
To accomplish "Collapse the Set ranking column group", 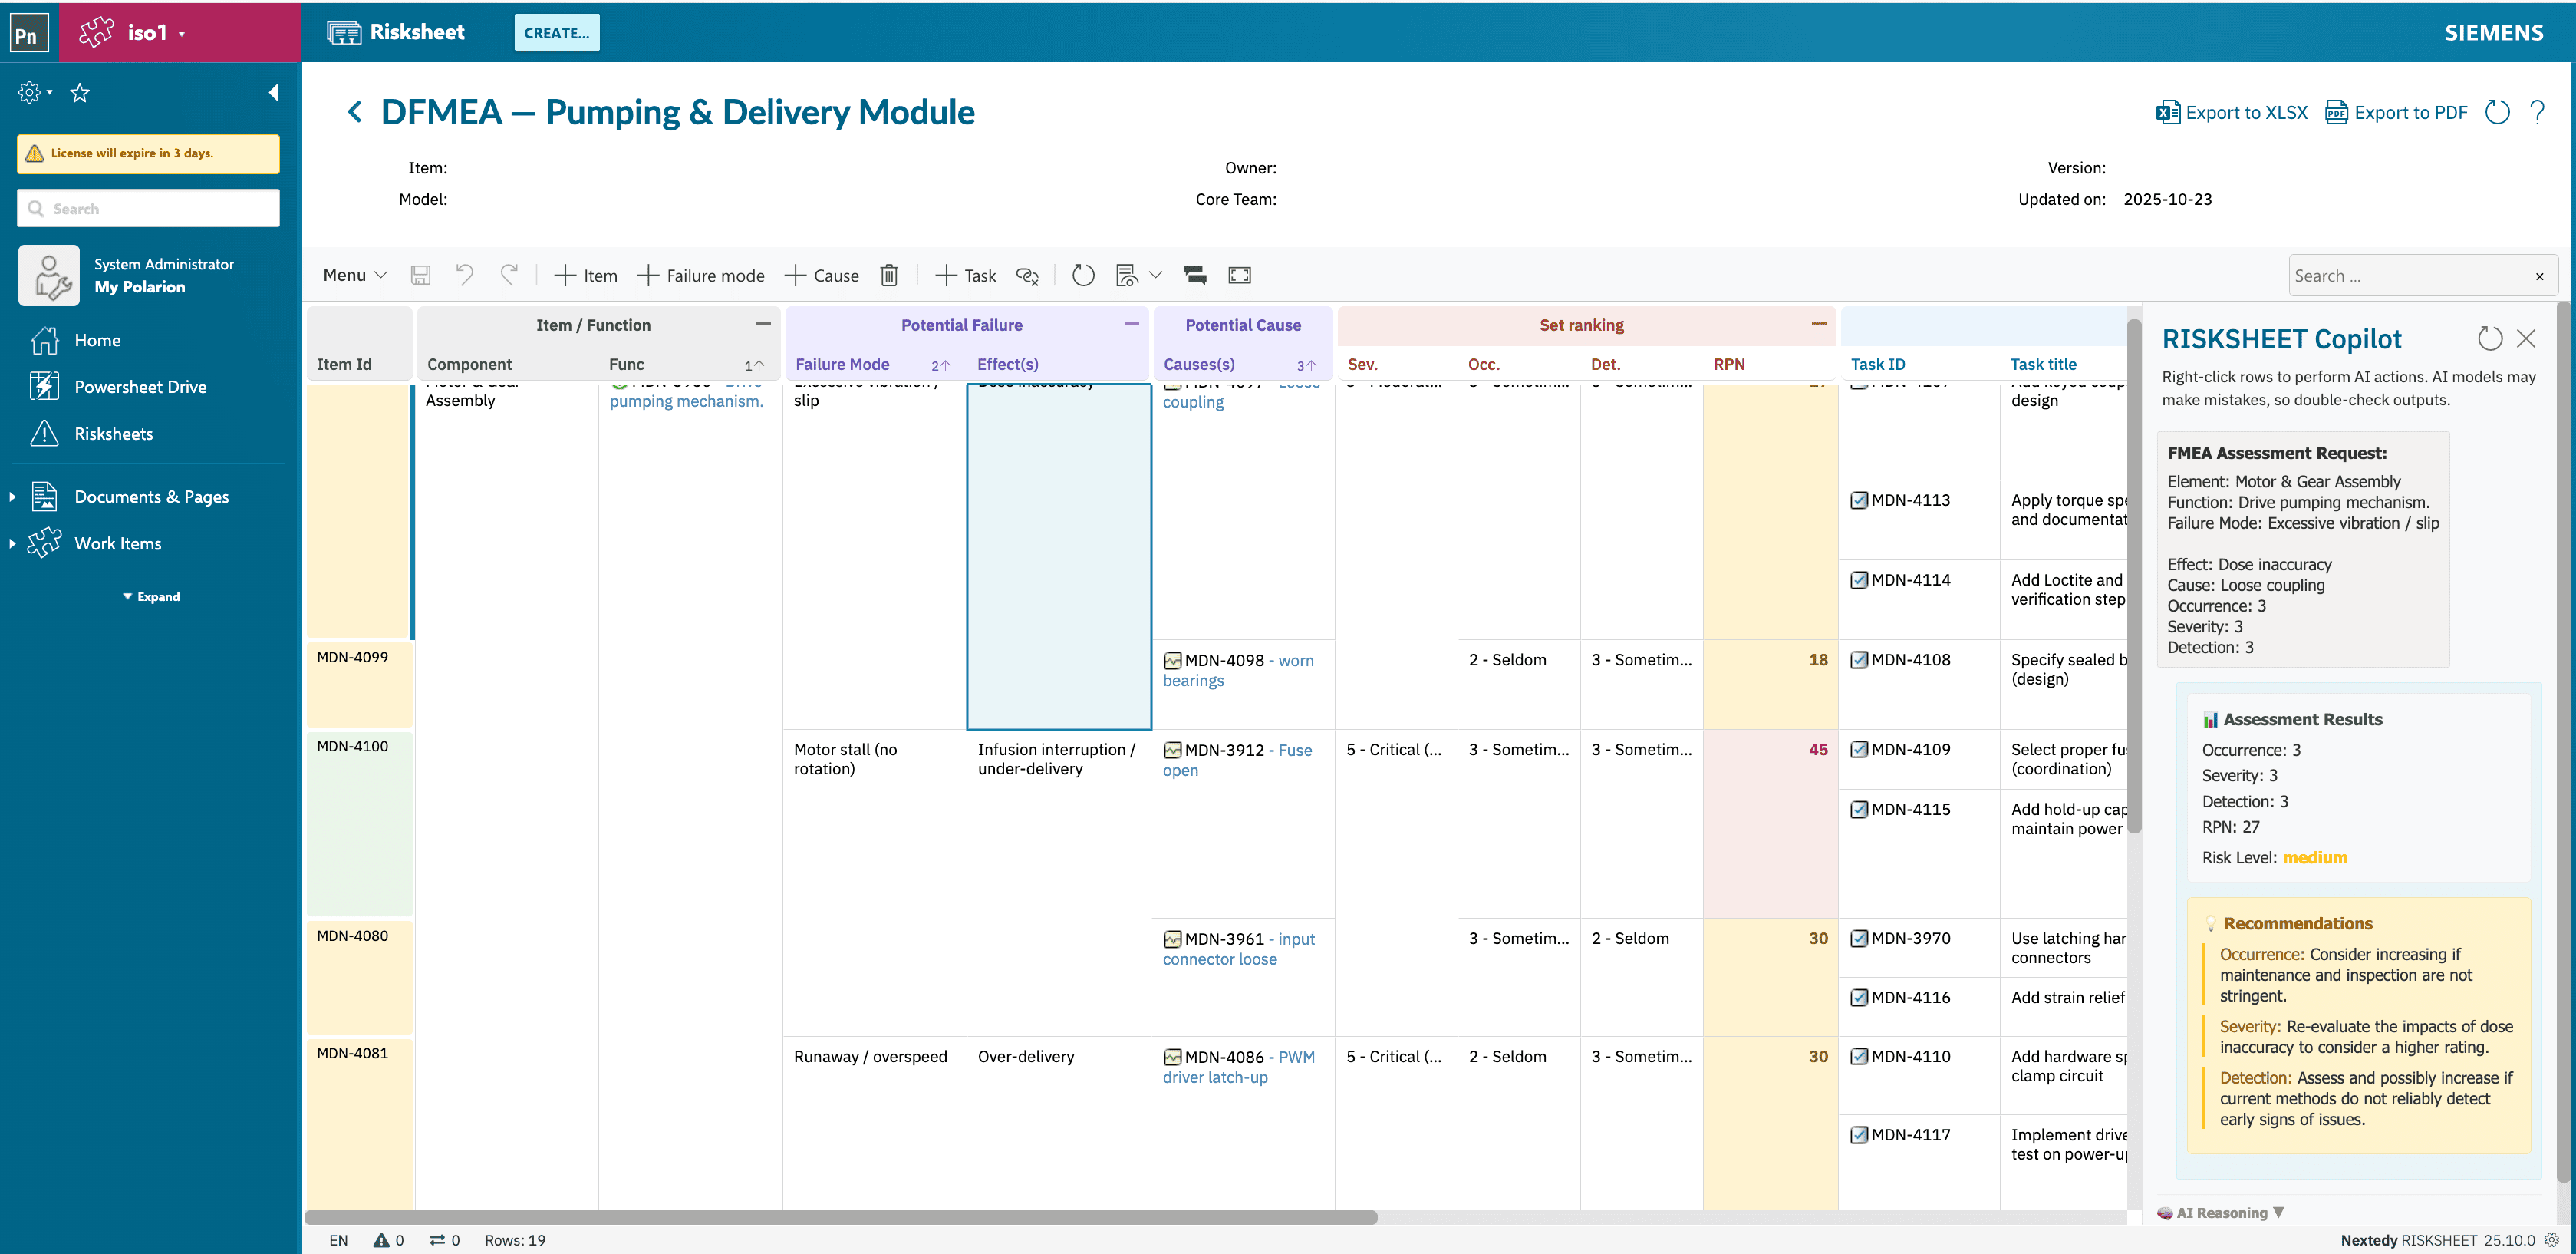I will pyautogui.click(x=1818, y=325).
